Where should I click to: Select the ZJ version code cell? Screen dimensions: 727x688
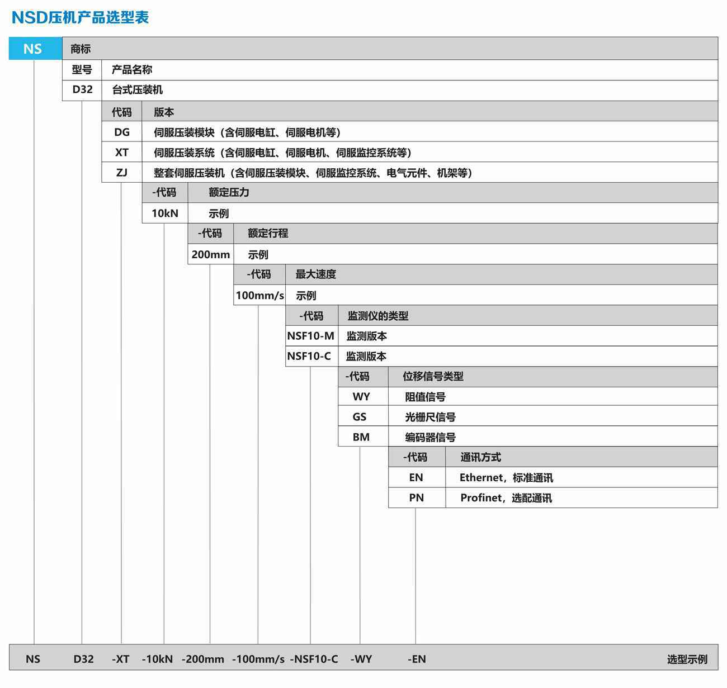tap(121, 173)
